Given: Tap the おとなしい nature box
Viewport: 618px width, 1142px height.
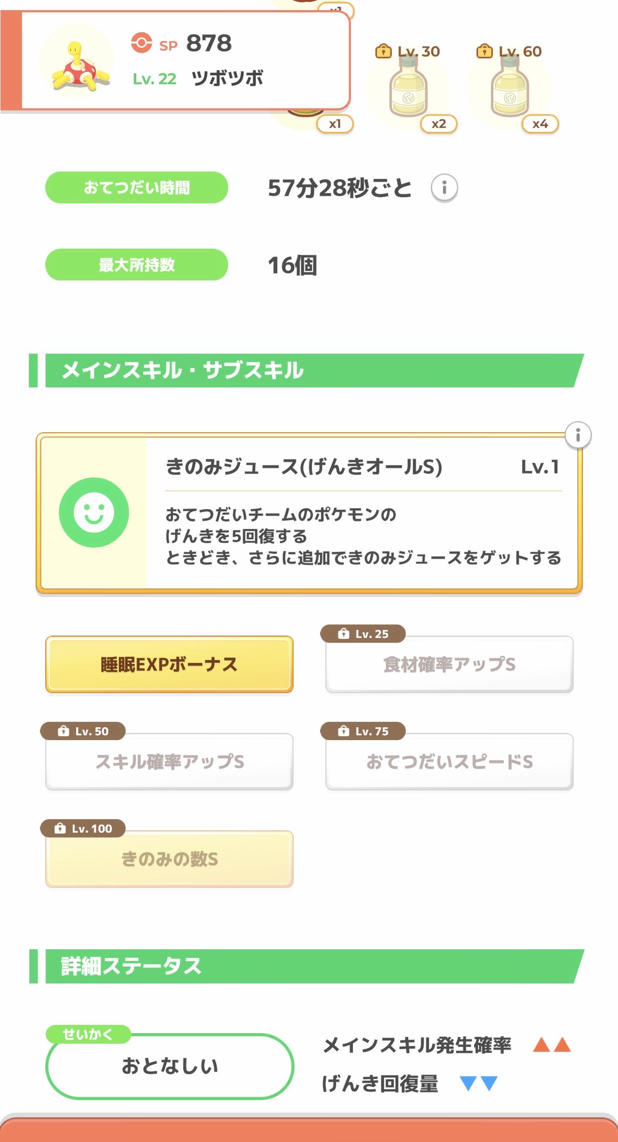Looking at the screenshot, I should [169, 1066].
